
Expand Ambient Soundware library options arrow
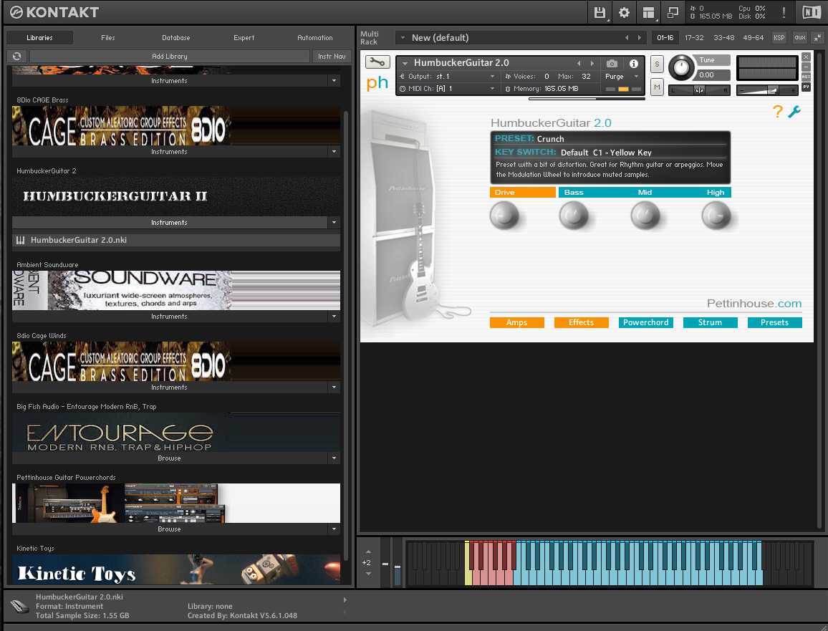(334, 317)
